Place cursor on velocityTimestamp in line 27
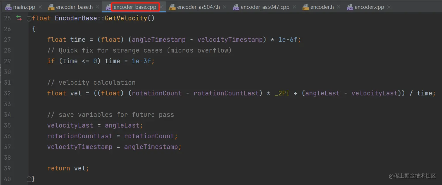The width and height of the screenshot is (442, 185). (x=230, y=40)
